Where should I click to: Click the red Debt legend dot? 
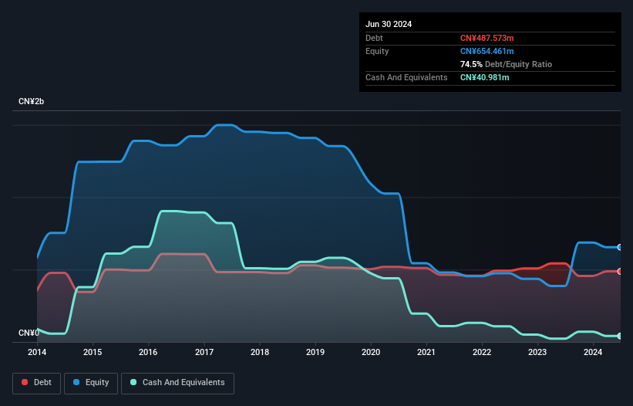25,382
